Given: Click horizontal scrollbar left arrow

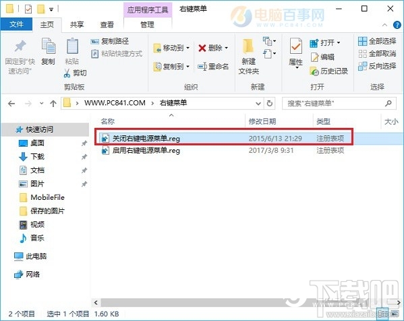Looking at the screenshot, I should pyautogui.click(x=96, y=303).
